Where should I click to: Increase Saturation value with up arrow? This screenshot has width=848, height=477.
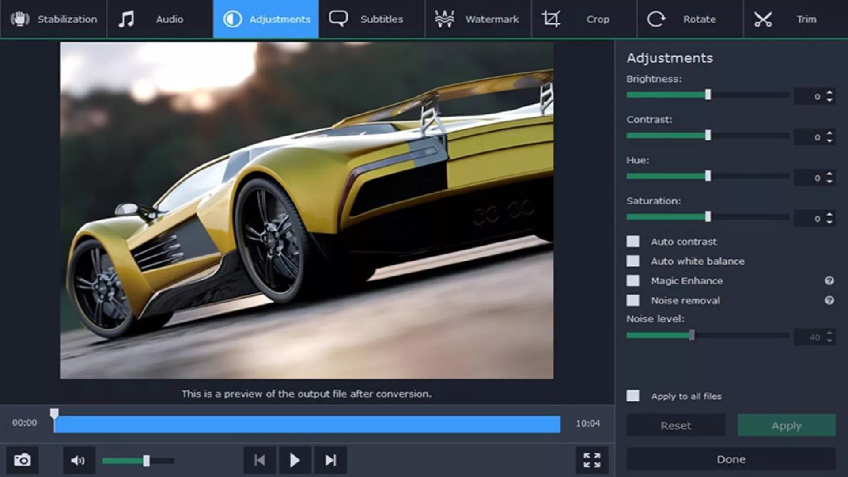[x=829, y=215]
